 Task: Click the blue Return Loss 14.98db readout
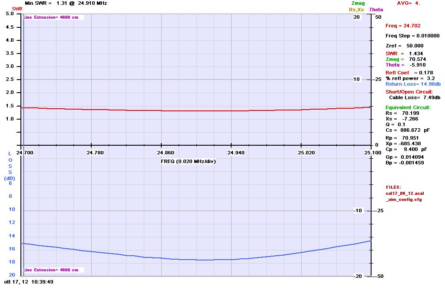point(413,84)
